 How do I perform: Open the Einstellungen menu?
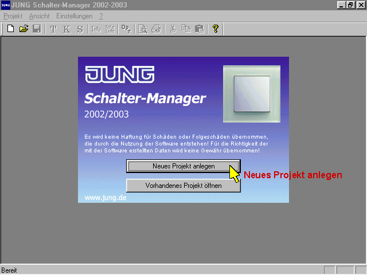75,16
